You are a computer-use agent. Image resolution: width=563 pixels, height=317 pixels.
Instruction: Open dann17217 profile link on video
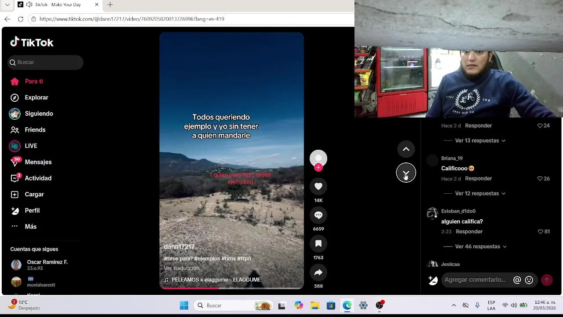[x=179, y=247]
